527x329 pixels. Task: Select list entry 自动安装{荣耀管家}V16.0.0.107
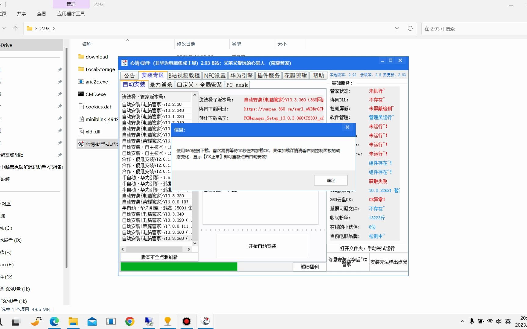(157, 202)
